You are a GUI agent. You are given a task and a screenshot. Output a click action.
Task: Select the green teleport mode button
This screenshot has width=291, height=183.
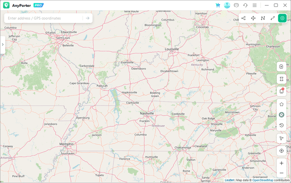282,18
